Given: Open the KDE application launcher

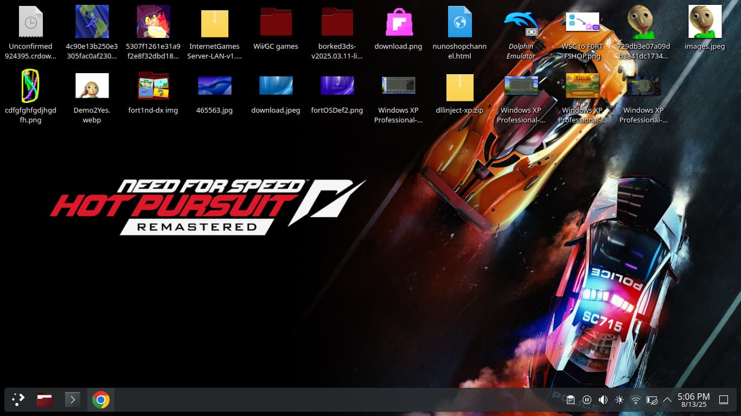Looking at the screenshot, I should pyautogui.click(x=18, y=400).
